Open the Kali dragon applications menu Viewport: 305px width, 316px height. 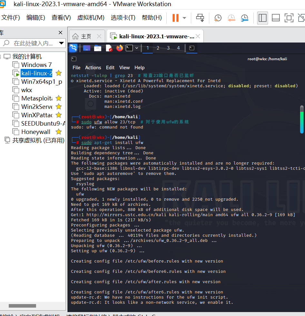coord(73,48)
